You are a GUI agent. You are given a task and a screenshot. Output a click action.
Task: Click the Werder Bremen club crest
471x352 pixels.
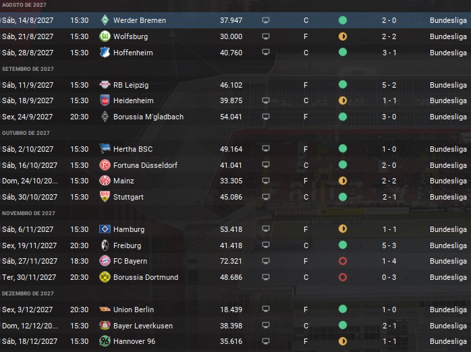(105, 20)
